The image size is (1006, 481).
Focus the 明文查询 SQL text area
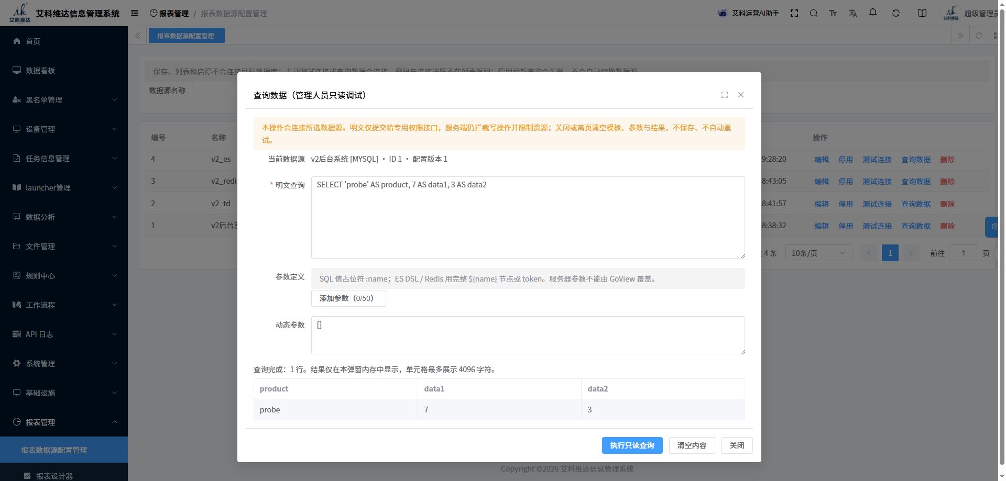pyautogui.click(x=528, y=217)
